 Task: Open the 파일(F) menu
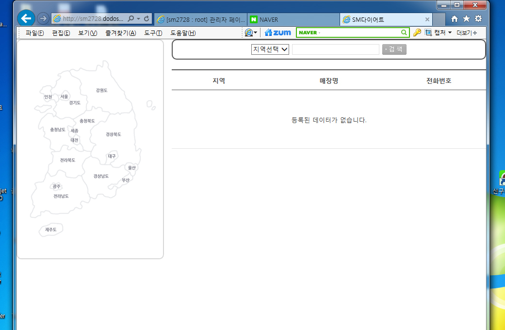(x=35, y=33)
